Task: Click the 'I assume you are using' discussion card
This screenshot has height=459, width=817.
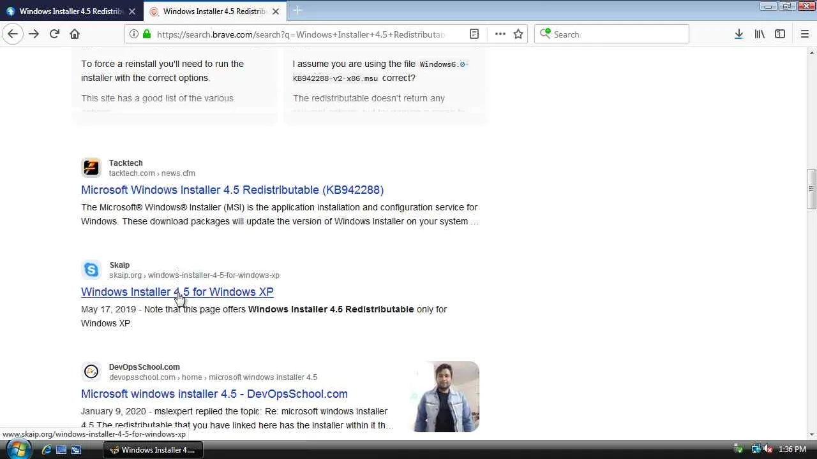Action: pos(385,85)
